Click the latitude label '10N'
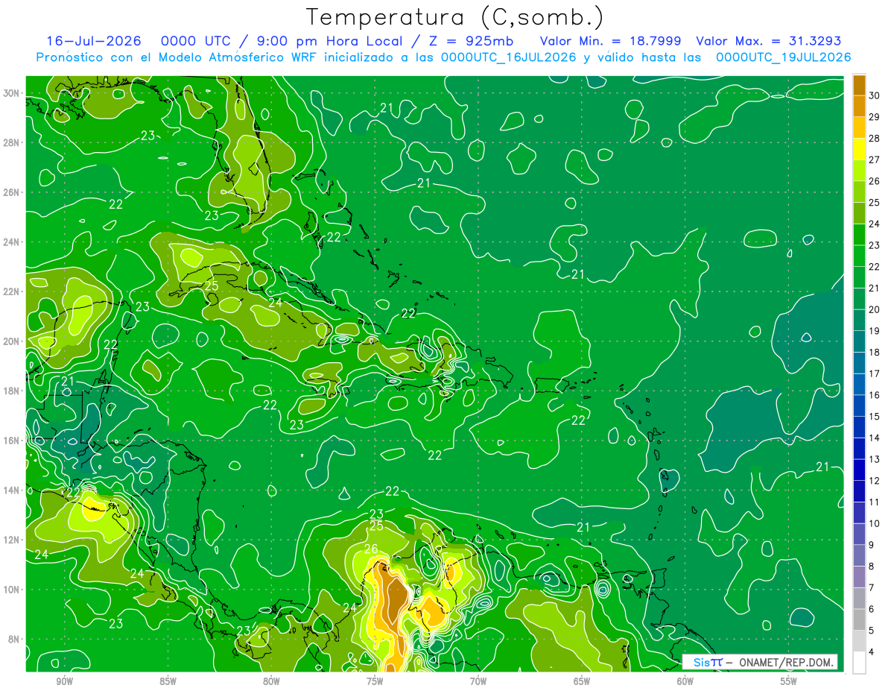Image resolution: width=894 pixels, height=691 pixels. pos(12,589)
